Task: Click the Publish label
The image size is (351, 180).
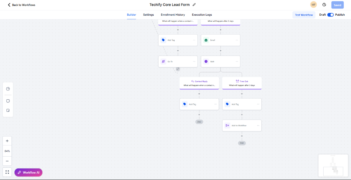Action: tap(340, 15)
